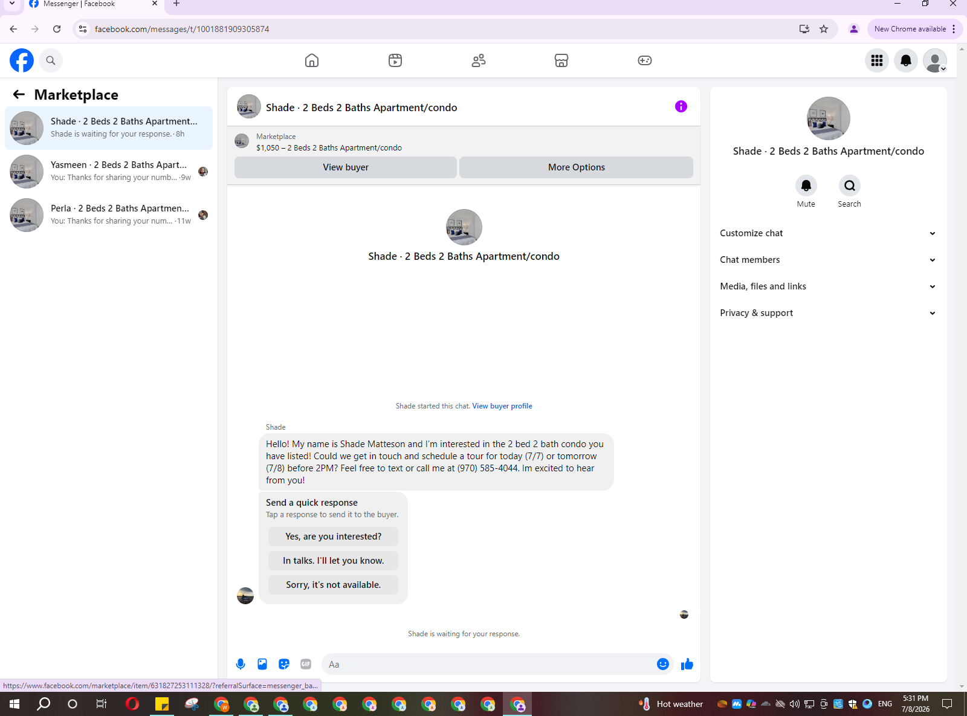This screenshot has width=967, height=716.
Task: Send quick response 'Sorry, it's not available.'
Action: click(334, 585)
